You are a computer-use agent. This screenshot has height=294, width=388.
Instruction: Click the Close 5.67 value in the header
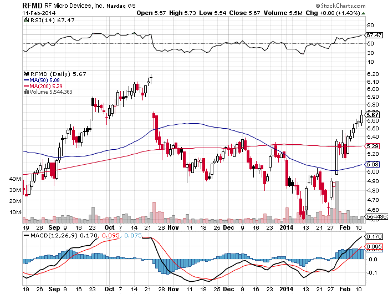tap(244, 13)
